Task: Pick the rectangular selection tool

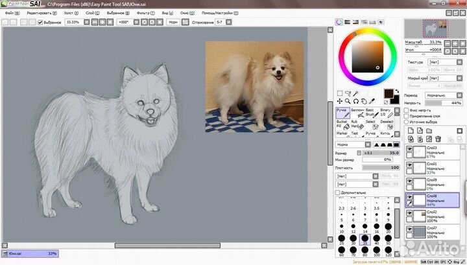Action: (x=339, y=93)
